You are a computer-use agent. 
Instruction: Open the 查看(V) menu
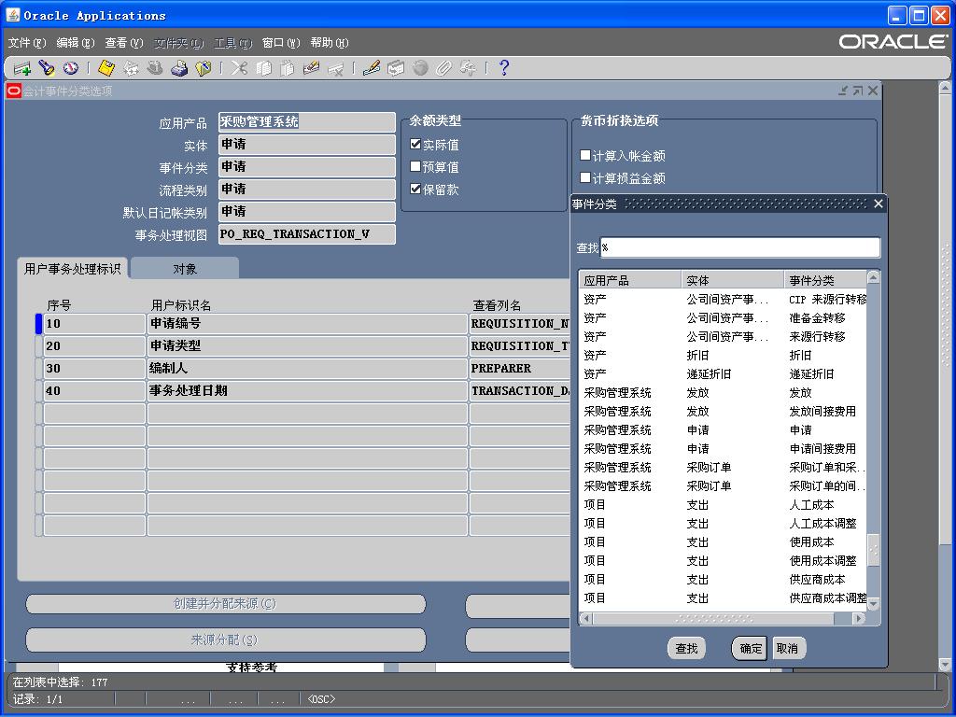pyautogui.click(x=124, y=43)
